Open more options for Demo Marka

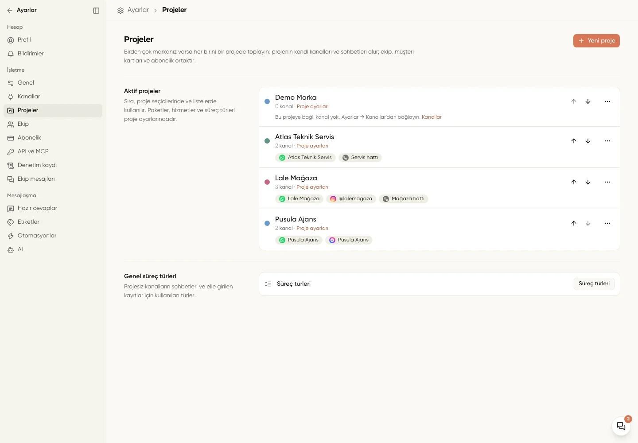[607, 101]
